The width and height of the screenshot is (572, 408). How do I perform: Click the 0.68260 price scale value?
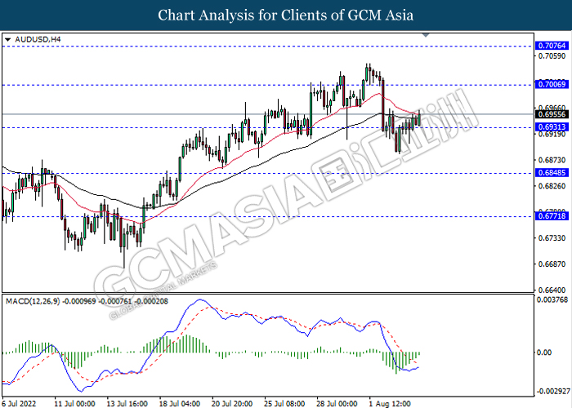[552, 186]
